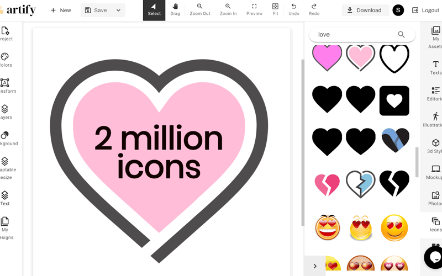
Task: Activate the Select tool
Action: coord(154,10)
